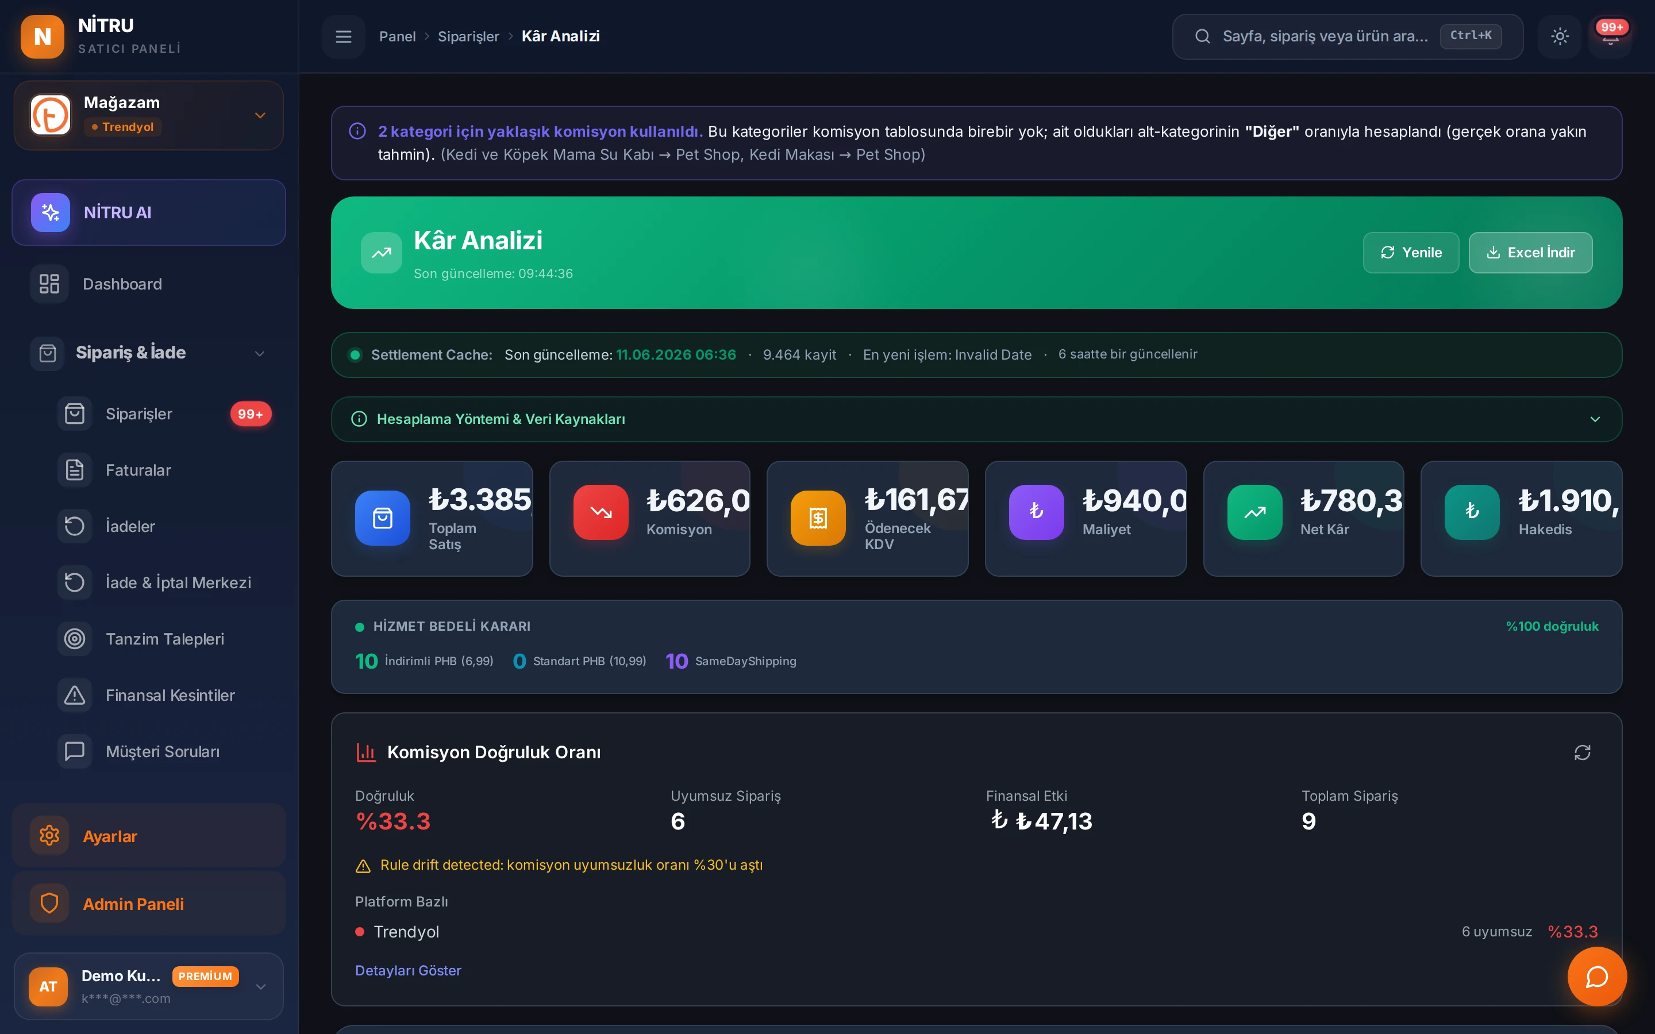Go to Dashboard in the sidebar
Screen dimensions: 1655x1034
[148, 284]
